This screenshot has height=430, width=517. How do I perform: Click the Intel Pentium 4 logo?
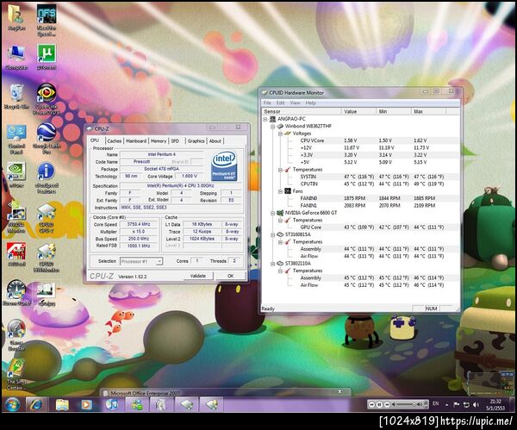tap(224, 165)
